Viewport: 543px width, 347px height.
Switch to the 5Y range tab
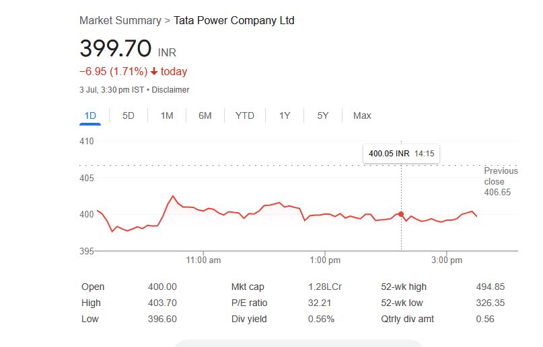[x=323, y=115]
